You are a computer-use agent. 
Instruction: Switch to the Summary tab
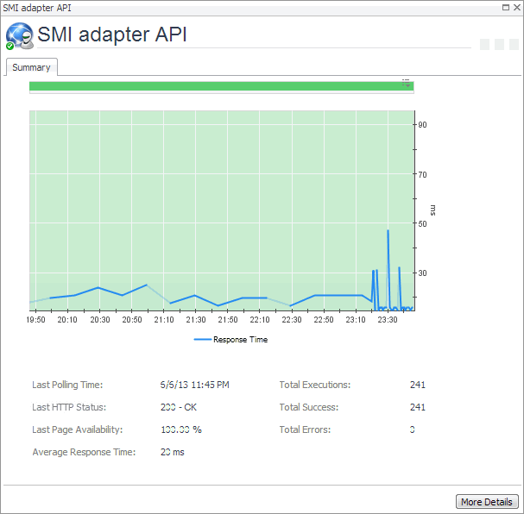31,67
